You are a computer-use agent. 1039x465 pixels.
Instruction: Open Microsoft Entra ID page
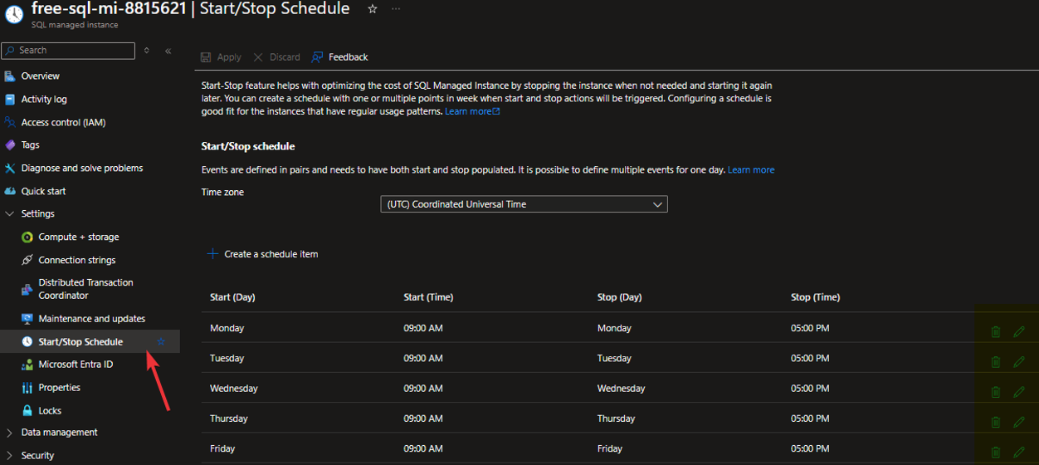click(x=76, y=365)
